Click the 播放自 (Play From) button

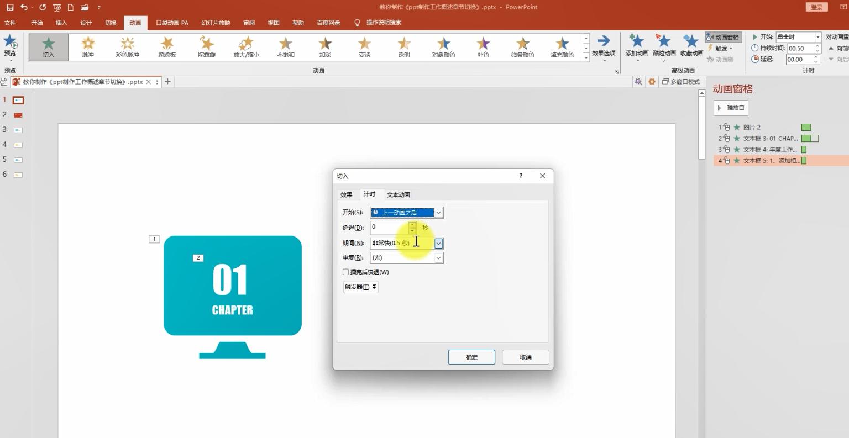pos(731,108)
